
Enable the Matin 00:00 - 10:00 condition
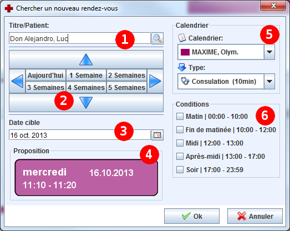tap(180, 117)
